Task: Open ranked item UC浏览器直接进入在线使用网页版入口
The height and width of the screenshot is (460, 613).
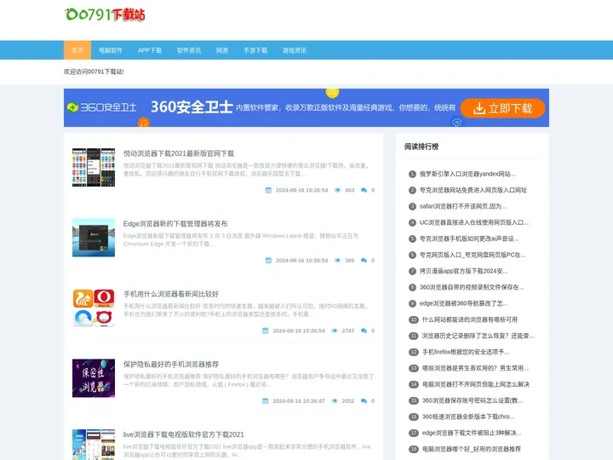Action: [x=474, y=222]
